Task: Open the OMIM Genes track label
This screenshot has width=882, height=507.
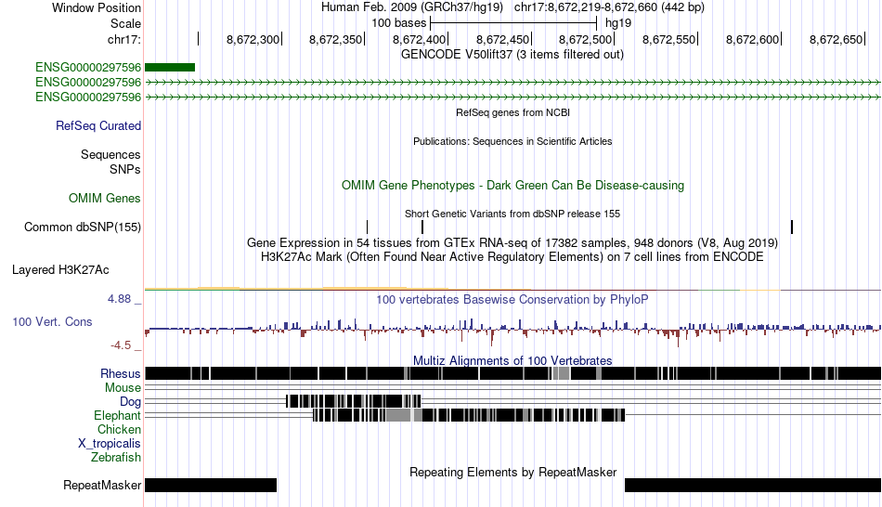Action: pyautogui.click(x=104, y=198)
